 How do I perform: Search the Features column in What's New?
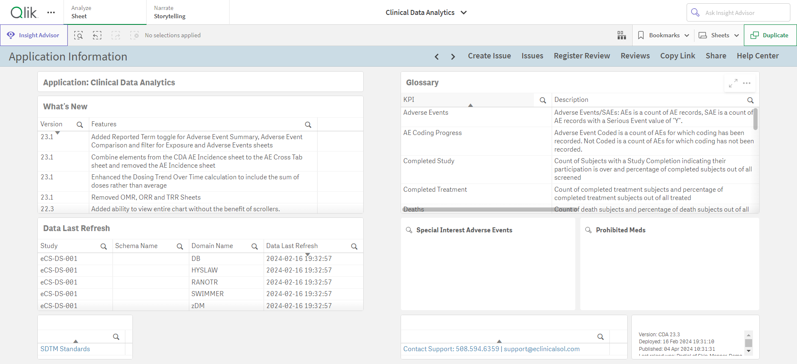[x=308, y=125]
